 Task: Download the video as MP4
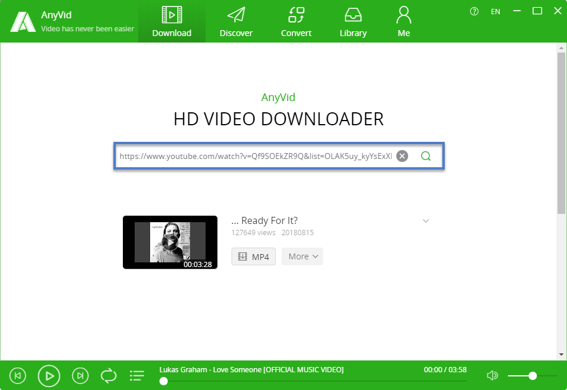pyautogui.click(x=253, y=256)
